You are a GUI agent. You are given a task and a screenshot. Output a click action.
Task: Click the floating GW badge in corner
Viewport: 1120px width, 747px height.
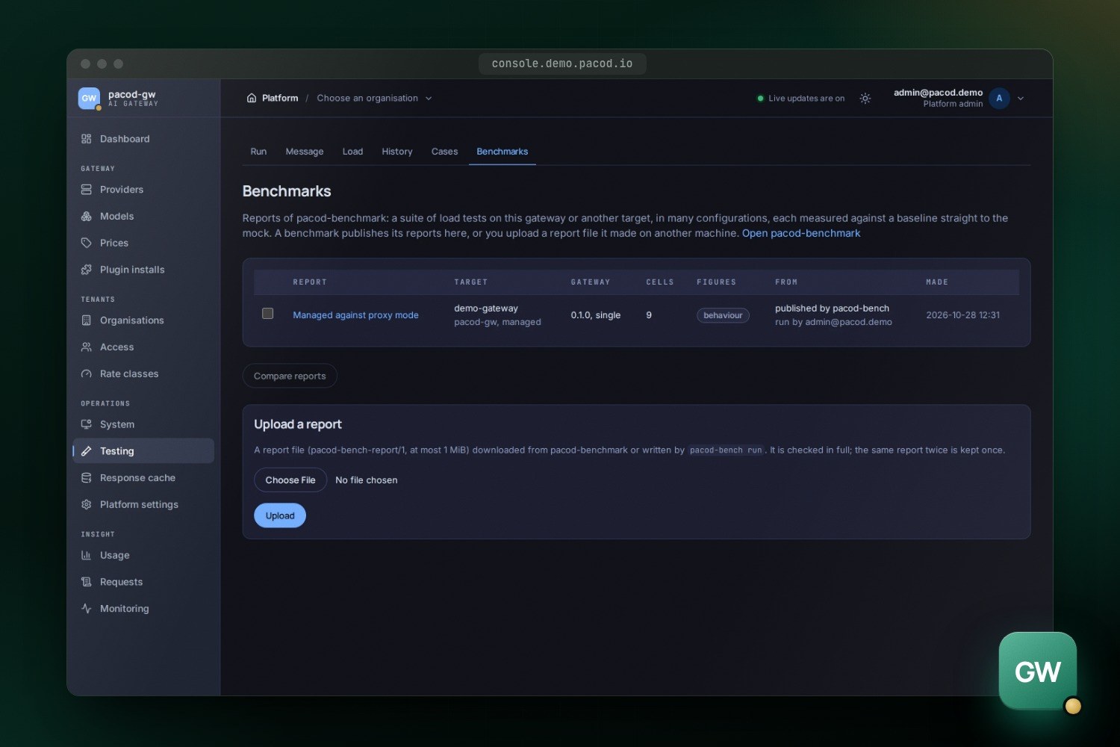coord(1038,671)
